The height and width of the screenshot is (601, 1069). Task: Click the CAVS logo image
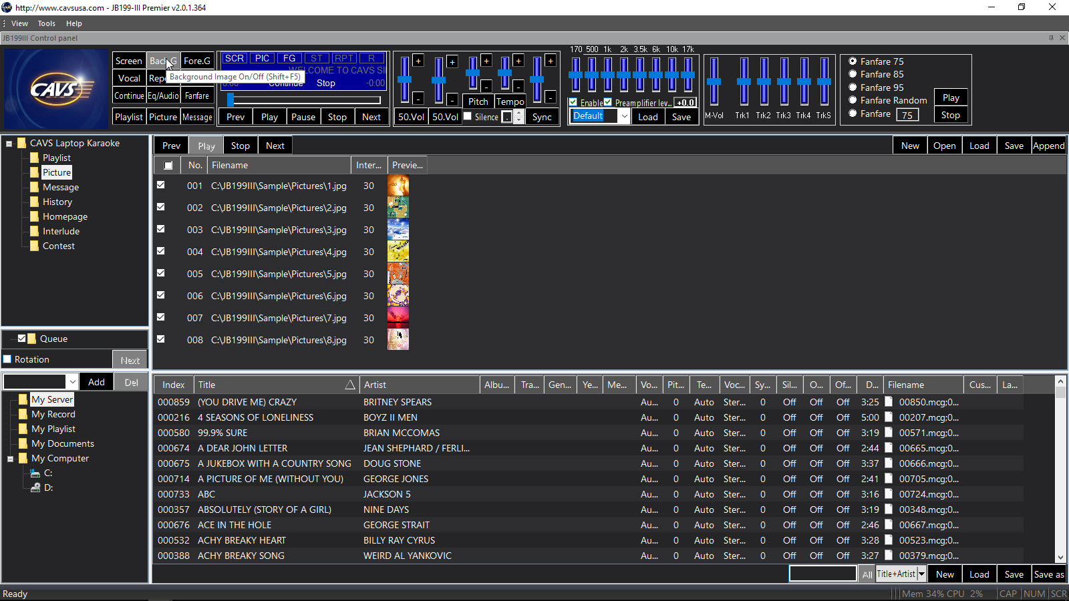(x=55, y=88)
